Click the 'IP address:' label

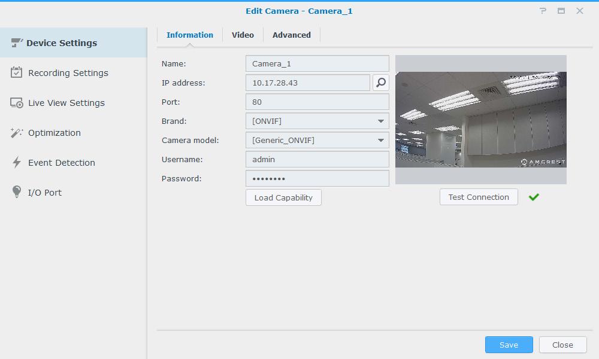[183, 83]
